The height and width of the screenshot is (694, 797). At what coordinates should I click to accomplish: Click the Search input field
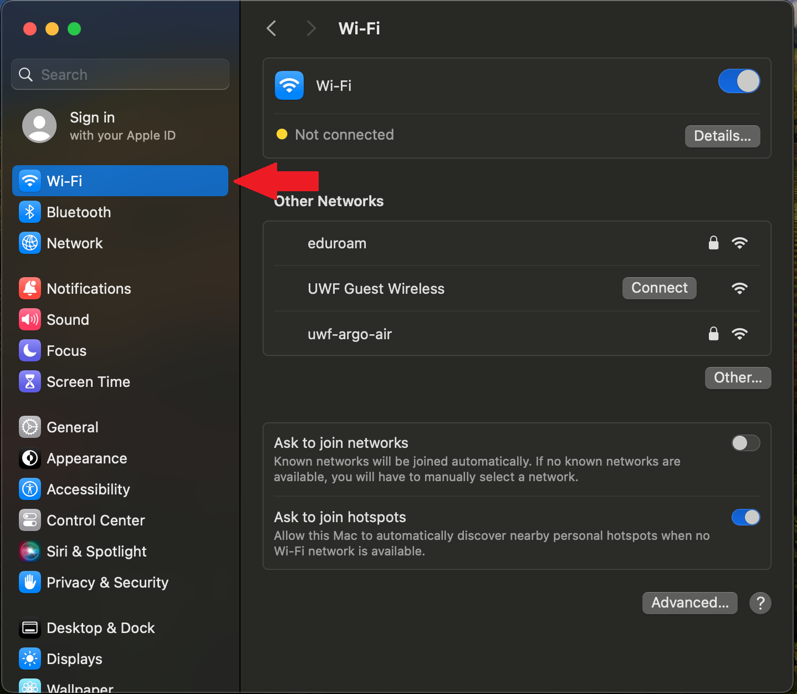point(120,74)
